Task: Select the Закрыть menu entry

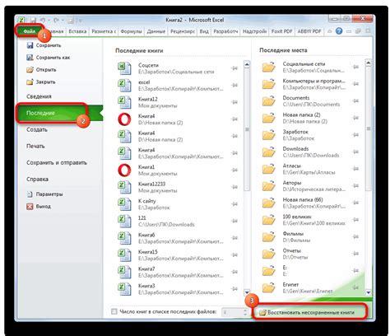Action: click(x=41, y=82)
